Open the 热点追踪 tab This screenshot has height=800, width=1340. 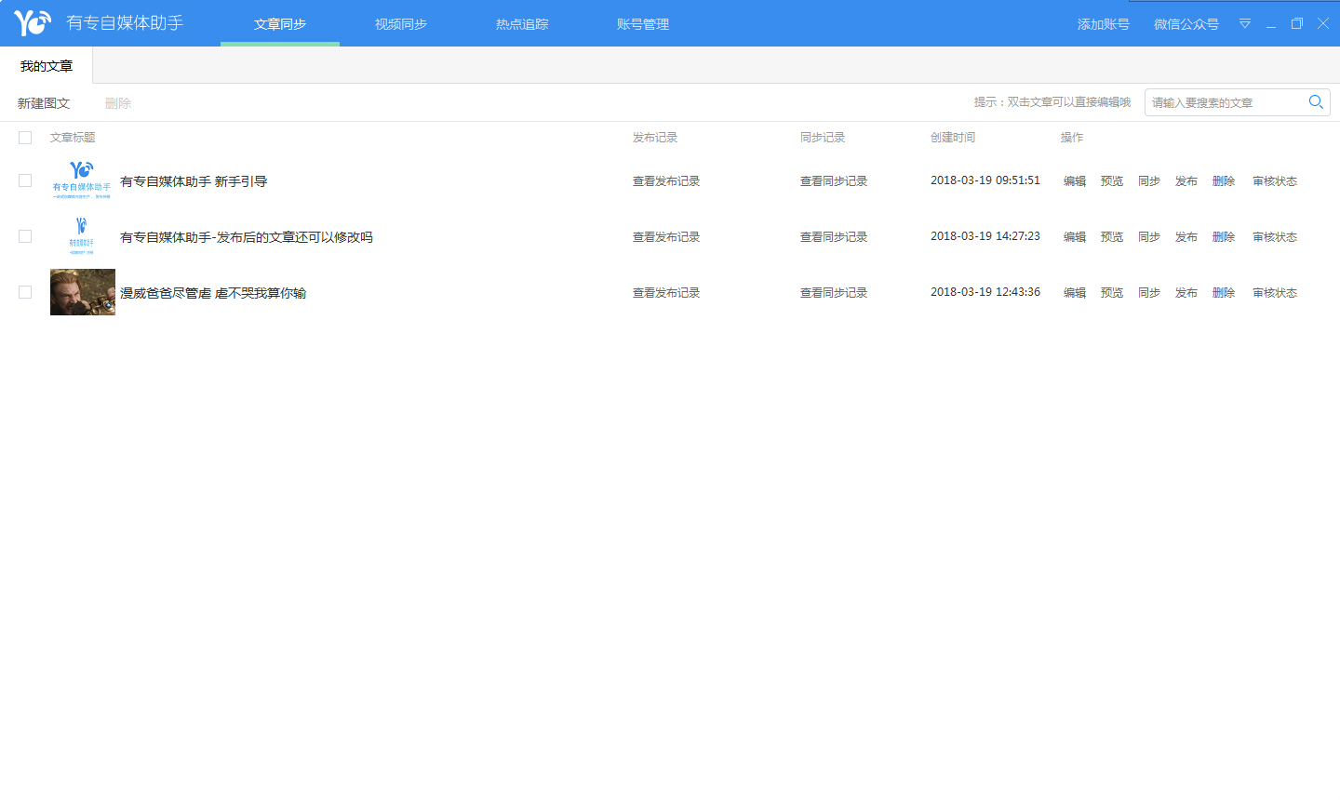522,24
